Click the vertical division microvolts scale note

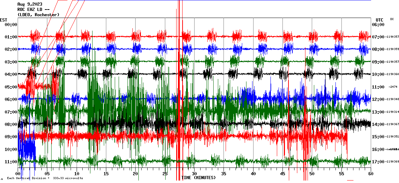coord(45,178)
